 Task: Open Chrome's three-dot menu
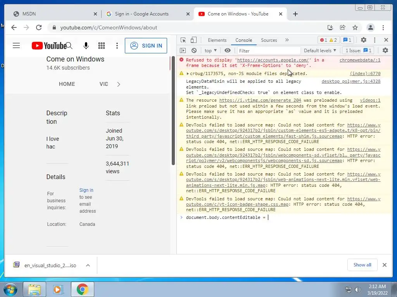click(x=383, y=27)
